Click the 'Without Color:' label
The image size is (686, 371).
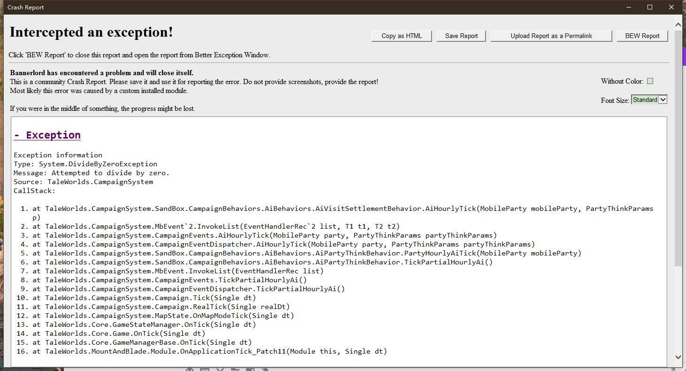tap(622, 81)
